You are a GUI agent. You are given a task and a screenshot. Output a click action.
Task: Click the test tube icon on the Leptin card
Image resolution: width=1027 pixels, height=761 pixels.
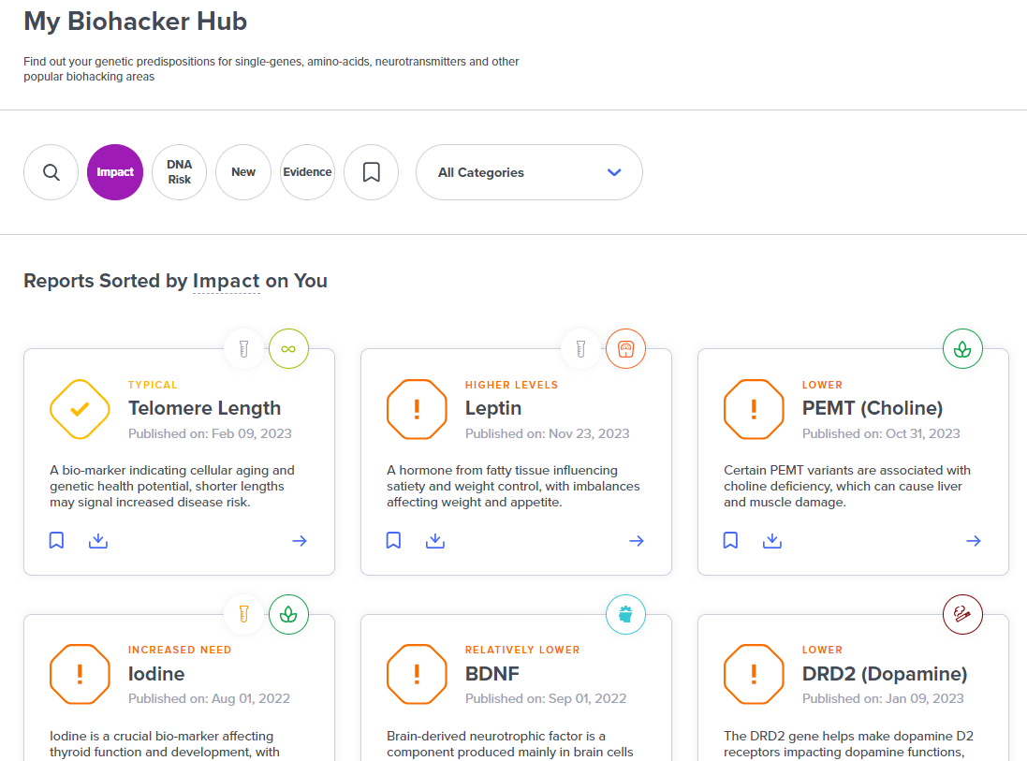pos(580,348)
